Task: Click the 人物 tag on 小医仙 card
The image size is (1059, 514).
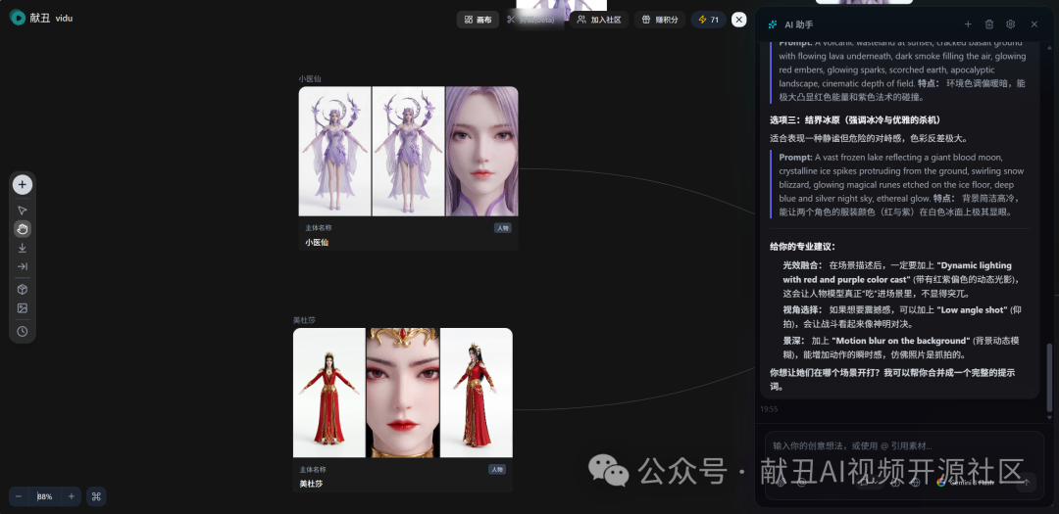Action: coord(503,228)
